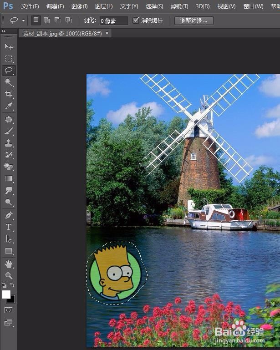Choose Subtract from selection mode
Screen dimensions: 280x350
pos(58,20)
